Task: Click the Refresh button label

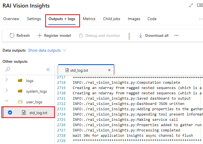Action: click(23, 35)
